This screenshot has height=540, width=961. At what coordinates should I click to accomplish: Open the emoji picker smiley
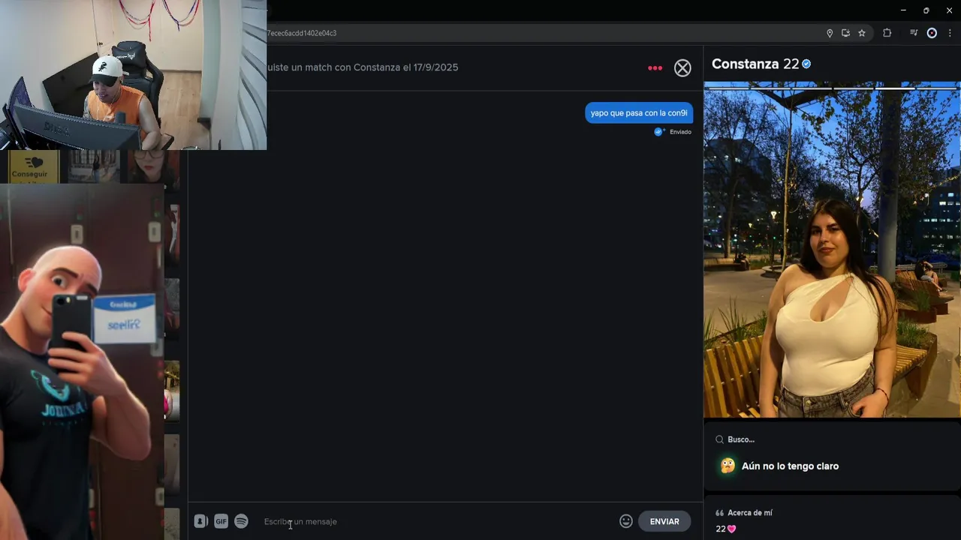coord(626,521)
